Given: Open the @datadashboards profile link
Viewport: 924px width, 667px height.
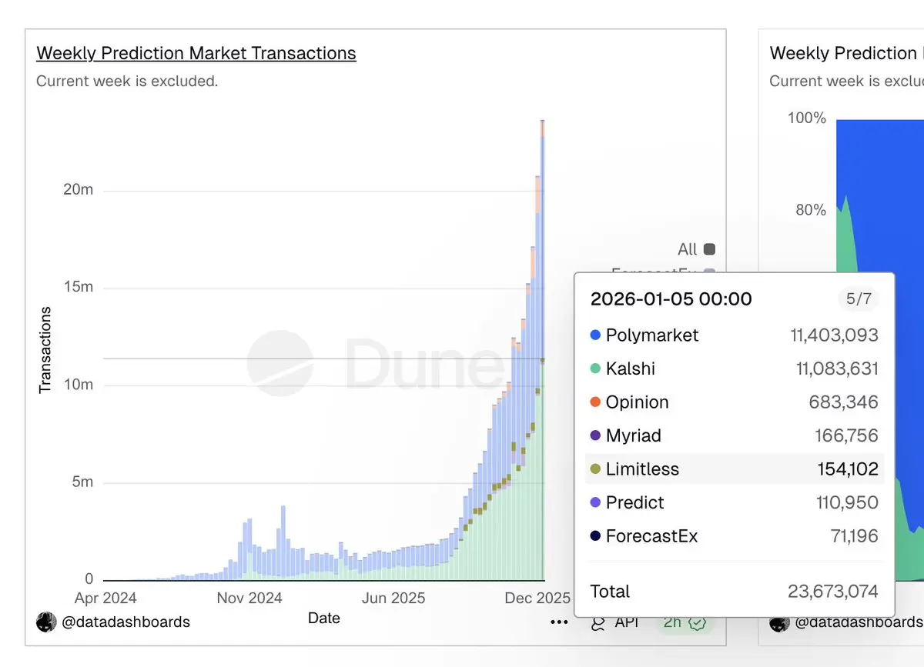Looking at the screenshot, I should pyautogui.click(x=126, y=622).
